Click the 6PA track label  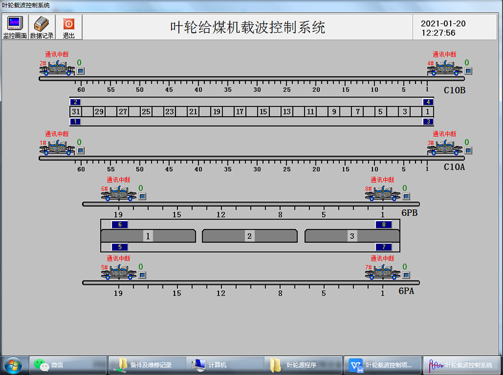pyautogui.click(x=407, y=291)
